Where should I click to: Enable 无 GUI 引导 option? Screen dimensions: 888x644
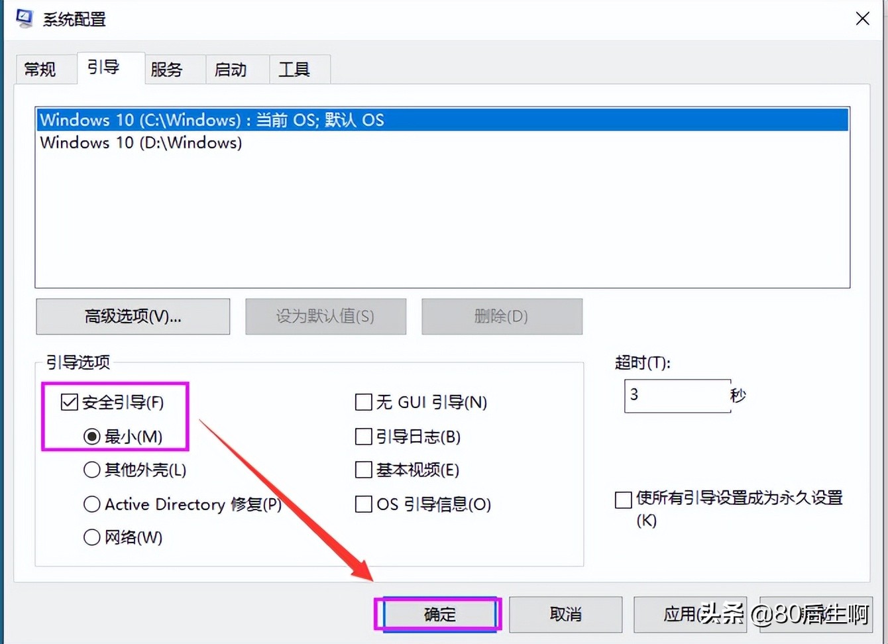pyautogui.click(x=364, y=402)
